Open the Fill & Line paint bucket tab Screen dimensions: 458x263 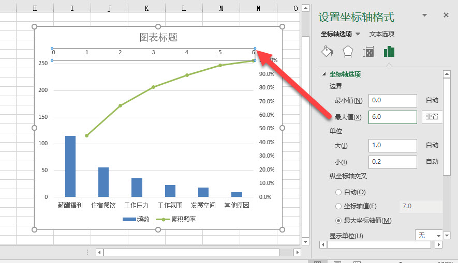[327, 52]
